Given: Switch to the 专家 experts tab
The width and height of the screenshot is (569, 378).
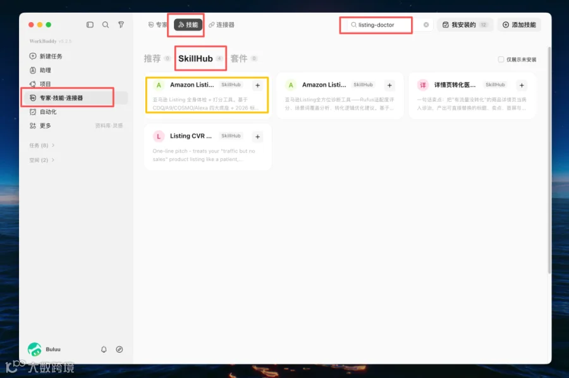Looking at the screenshot, I should point(157,25).
